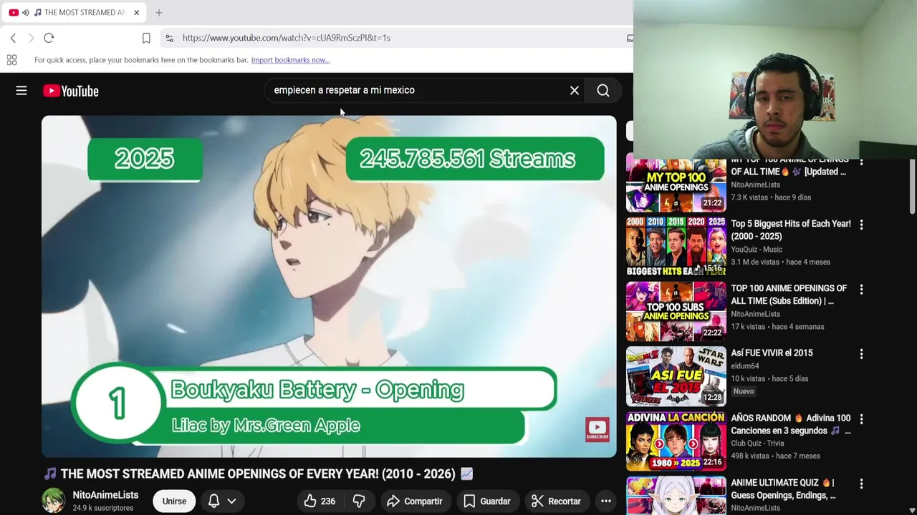Click the page vertical scrollbar
The width and height of the screenshot is (917, 515).
click(912, 186)
